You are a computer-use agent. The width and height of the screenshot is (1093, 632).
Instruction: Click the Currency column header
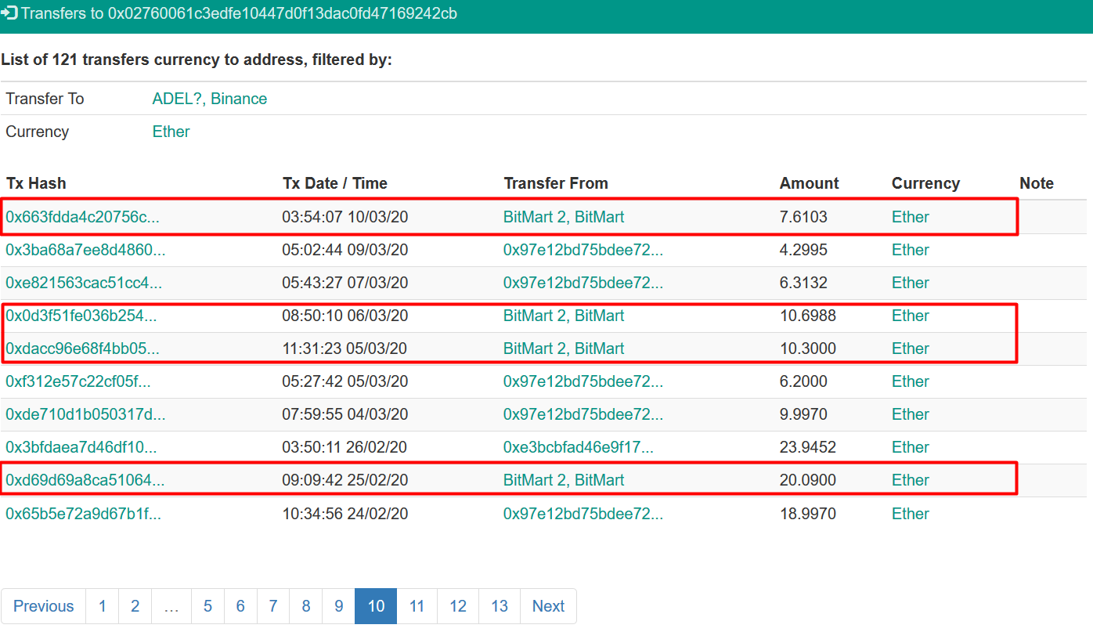pos(925,183)
